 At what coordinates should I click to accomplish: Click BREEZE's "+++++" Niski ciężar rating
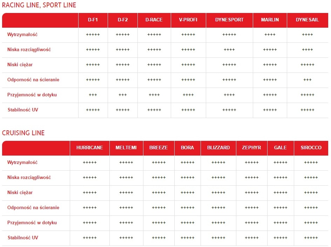[159, 193]
